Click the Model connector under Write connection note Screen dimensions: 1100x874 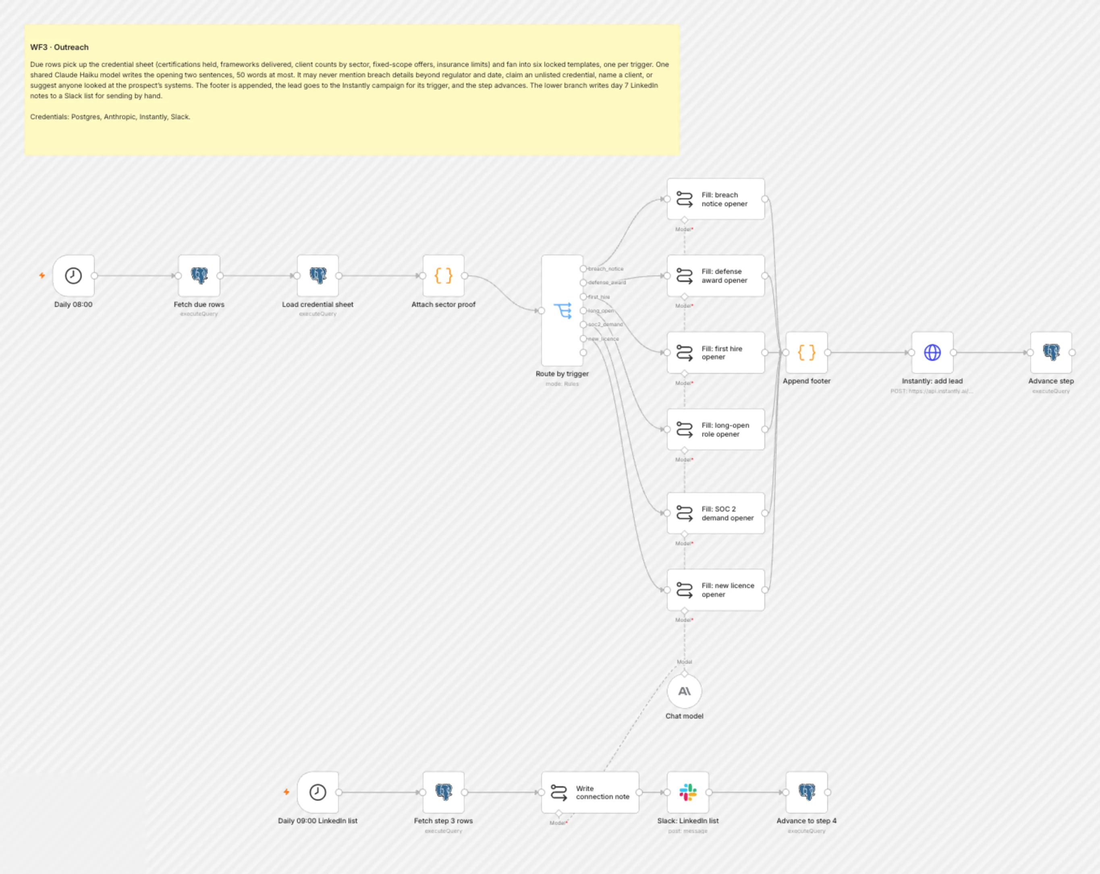(x=559, y=813)
